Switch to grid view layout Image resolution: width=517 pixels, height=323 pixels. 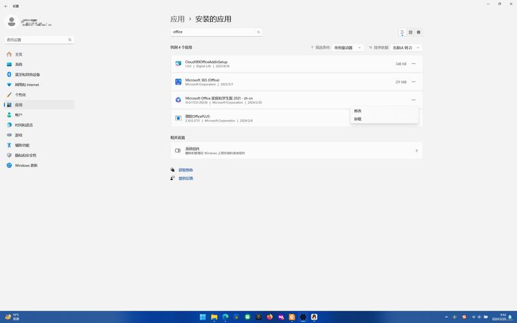[410, 32]
